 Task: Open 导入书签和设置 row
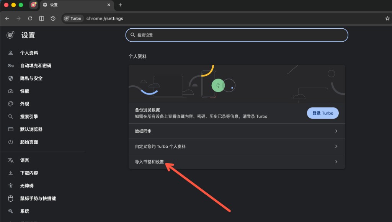(237, 162)
